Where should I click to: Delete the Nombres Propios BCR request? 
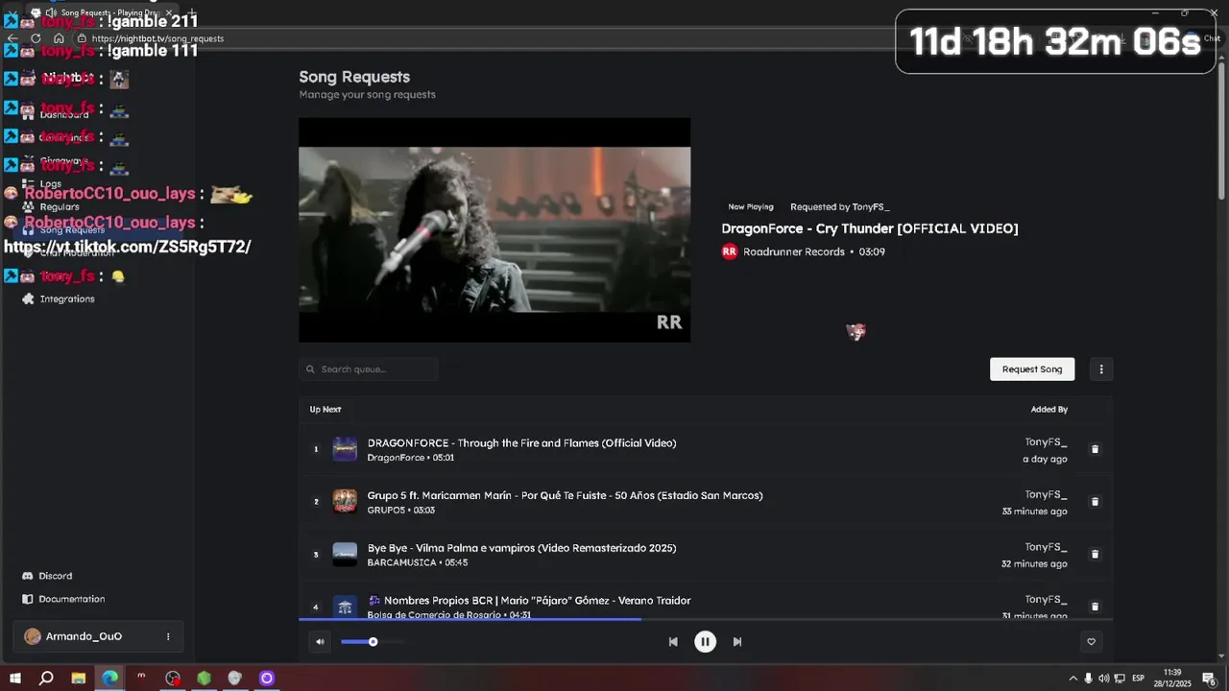[x=1095, y=607]
